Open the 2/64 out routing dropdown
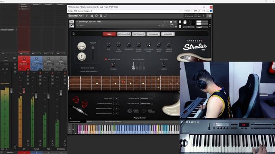 (x=197, y=11)
